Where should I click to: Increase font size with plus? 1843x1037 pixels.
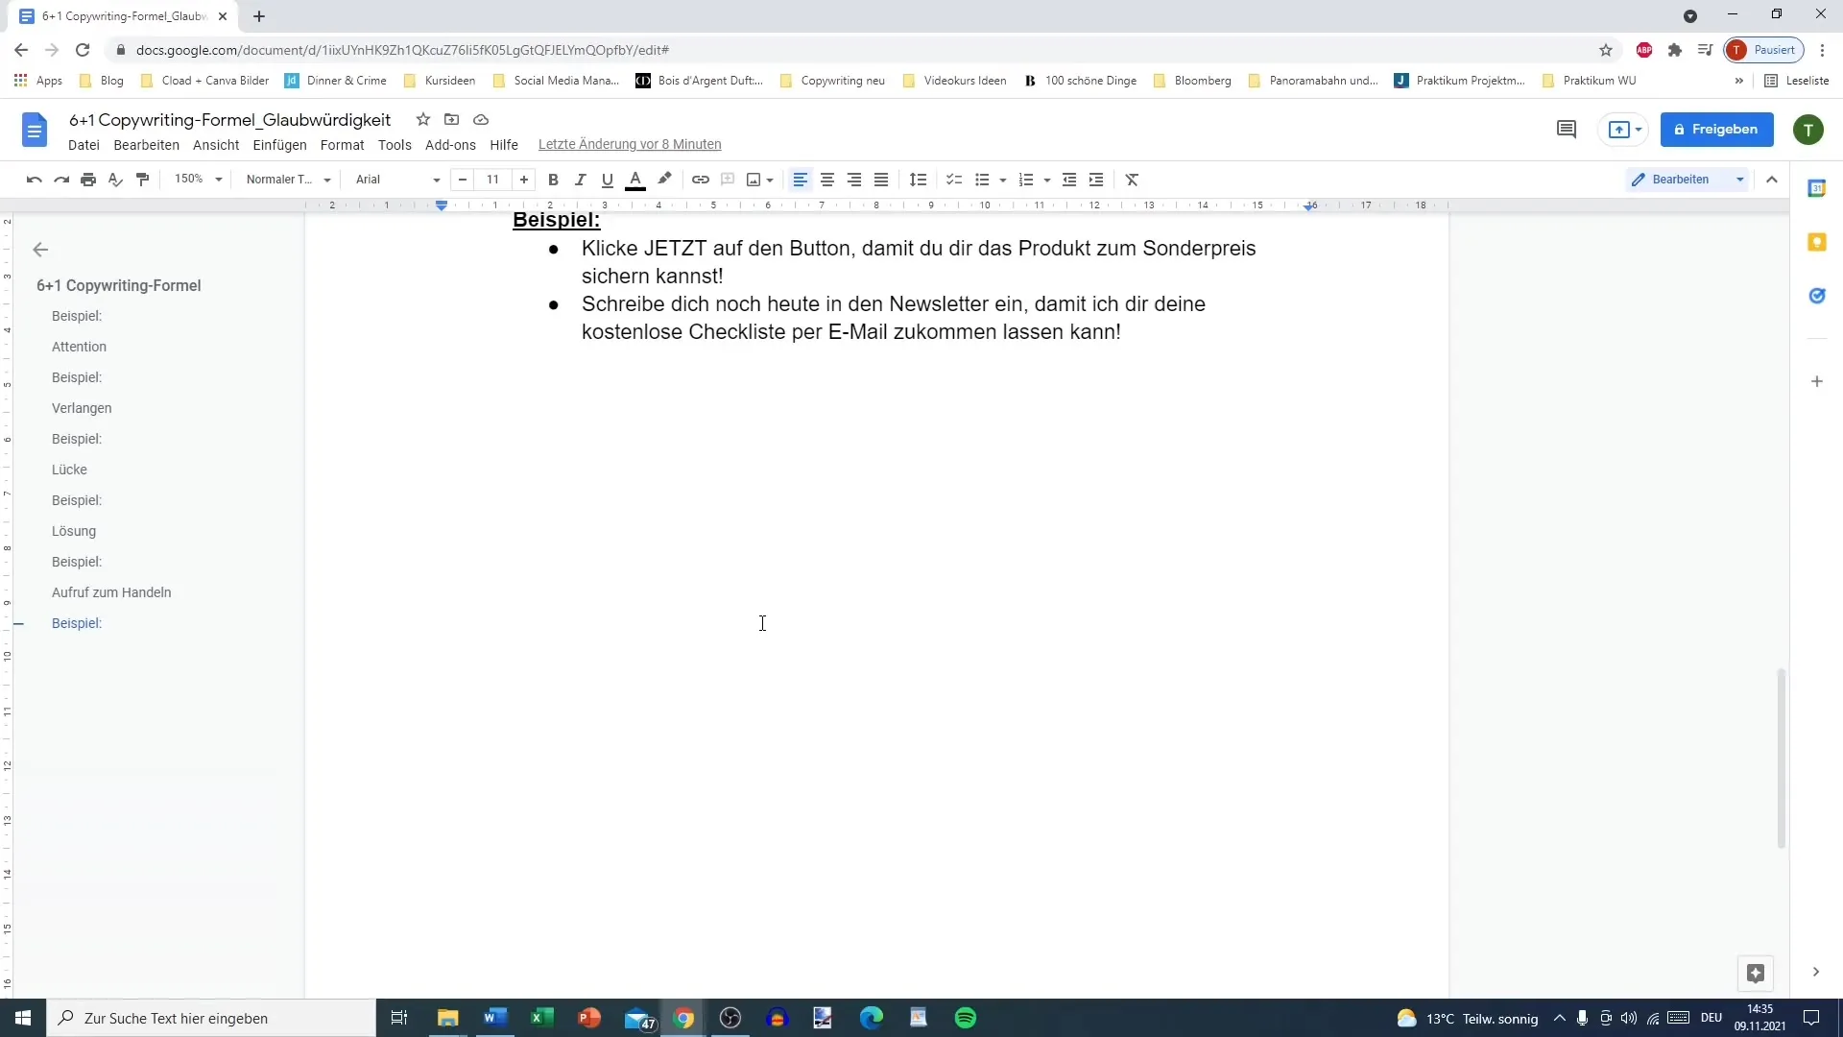click(x=524, y=180)
